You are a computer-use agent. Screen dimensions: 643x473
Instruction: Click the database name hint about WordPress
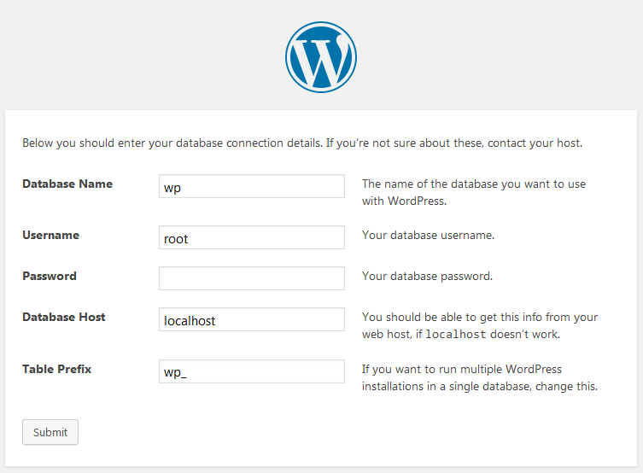pos(473,192)
